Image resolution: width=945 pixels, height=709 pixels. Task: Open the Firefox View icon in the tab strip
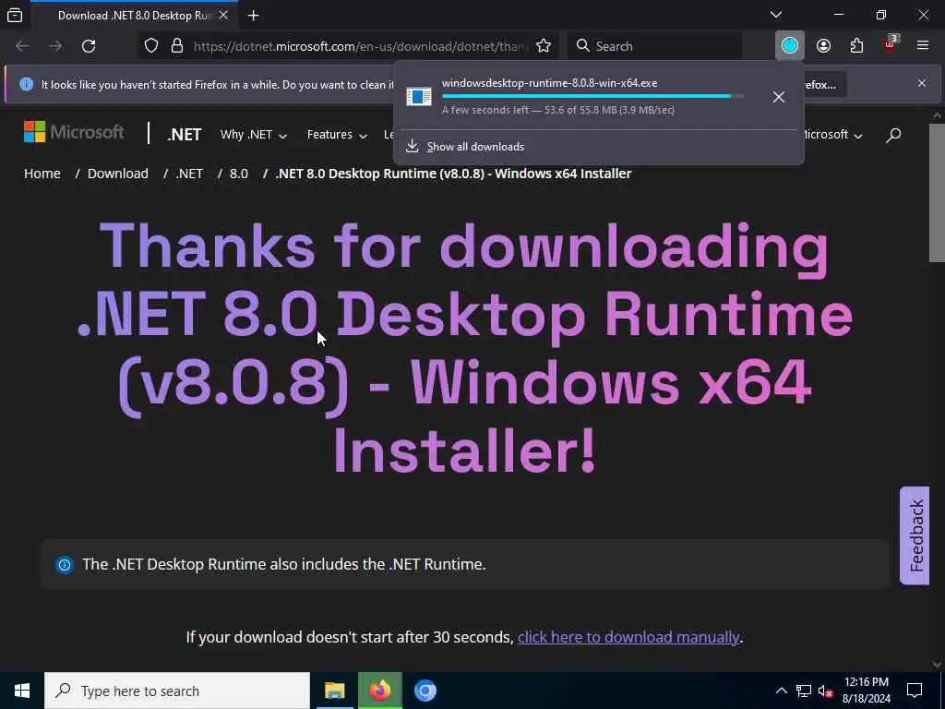(15, 15)
